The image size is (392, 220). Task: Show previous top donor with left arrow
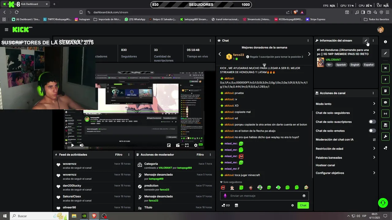[x=220, y=54]
